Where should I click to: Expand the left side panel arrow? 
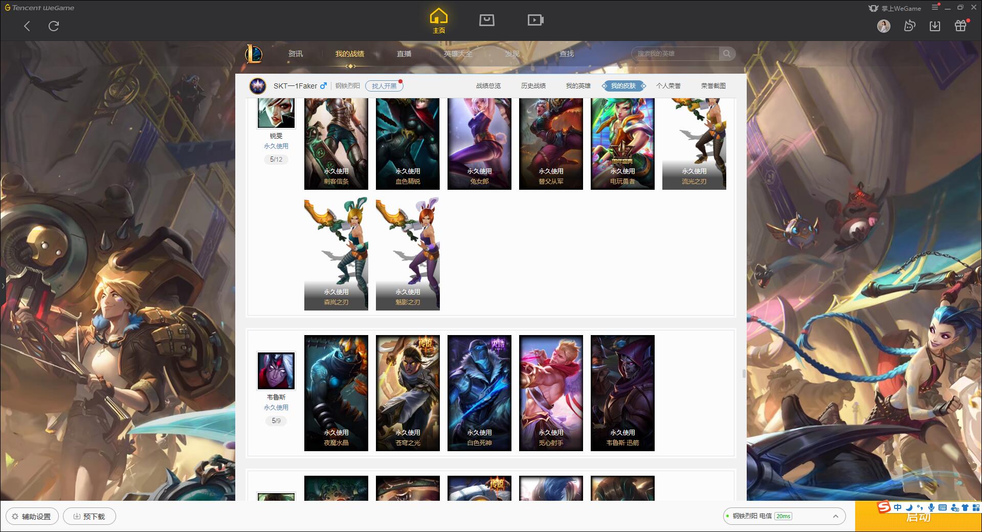3,285
